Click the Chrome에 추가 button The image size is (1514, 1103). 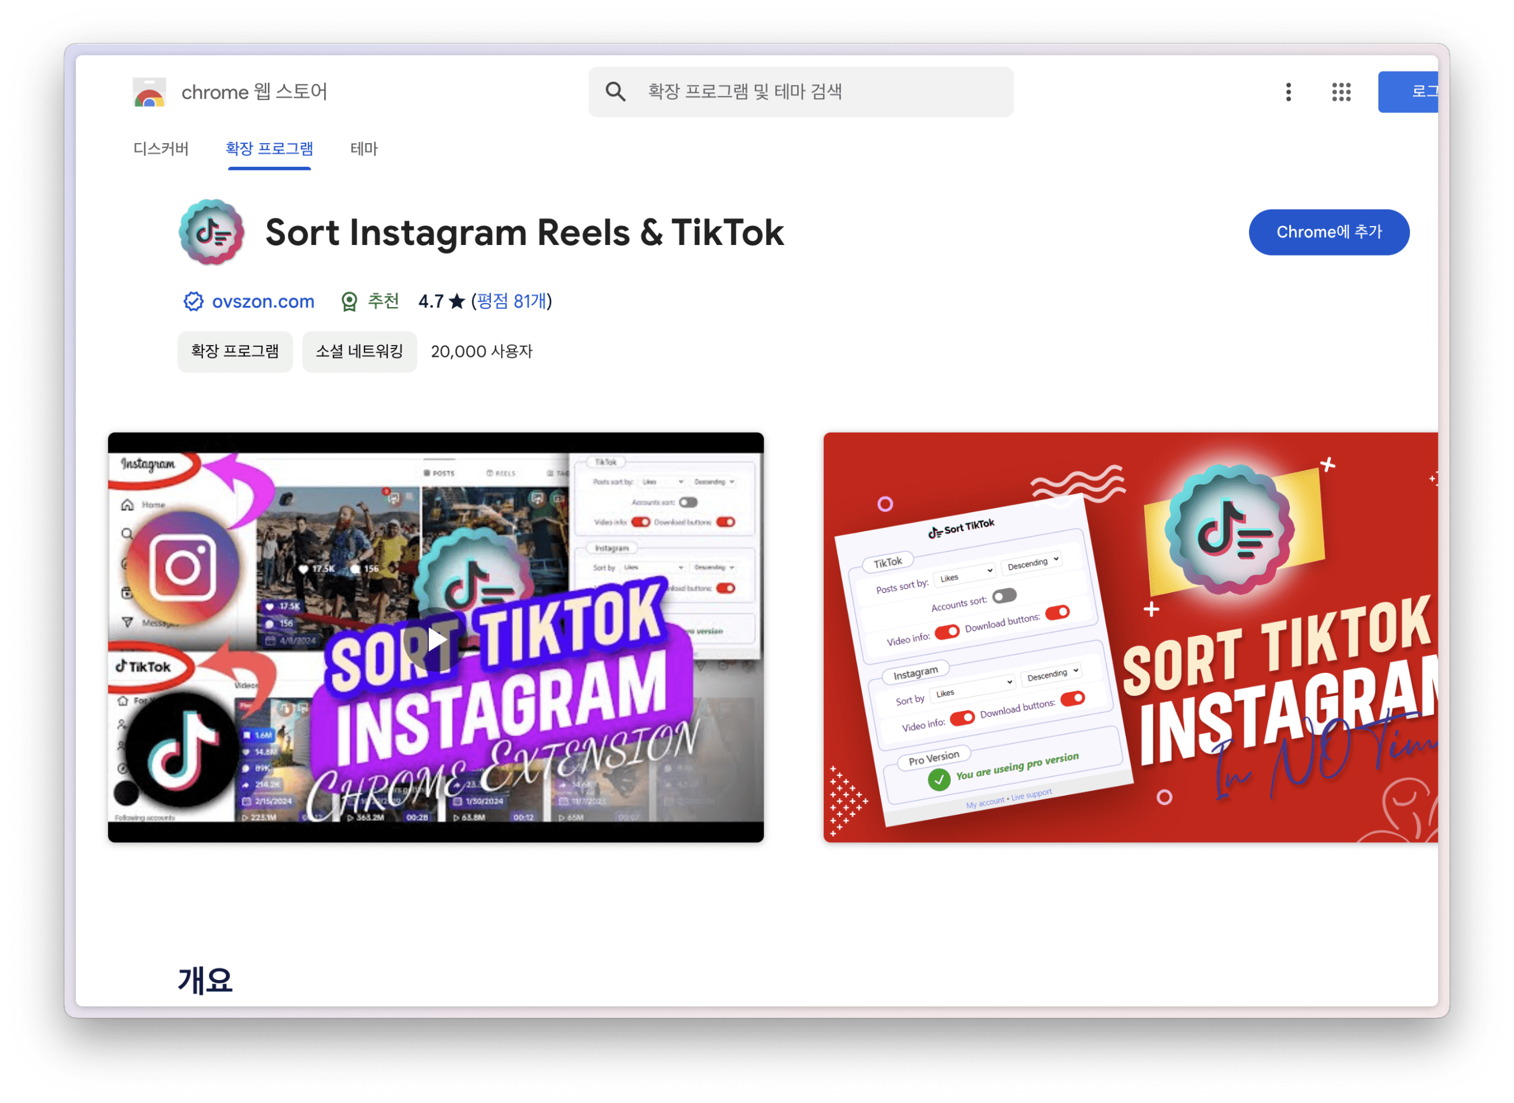click(1328, 232)
